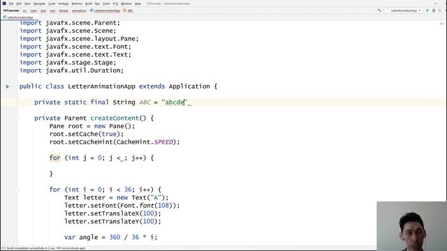
Task: Click the status bar tool window icon
Action: 3,248
